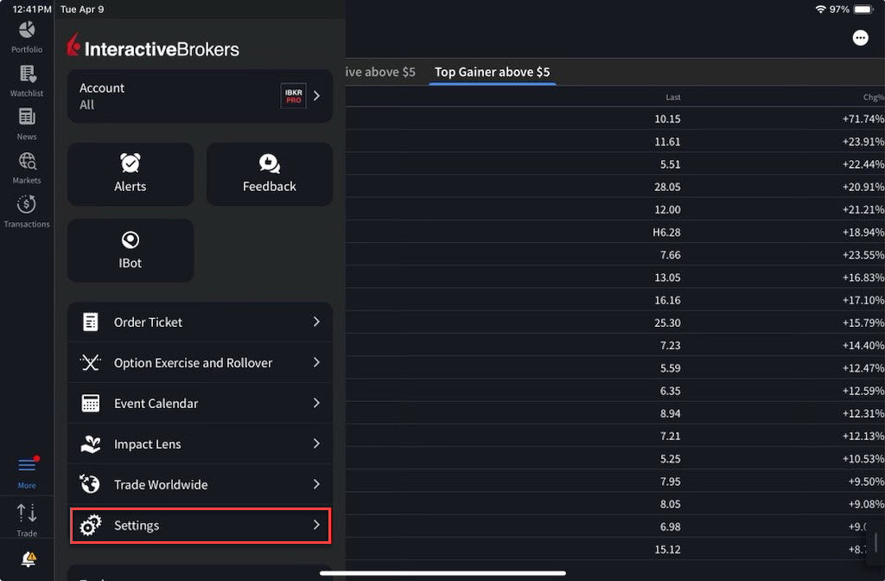Tap the Account All label
The height and width of the screenshot is (581, 885).
point(102,96)
